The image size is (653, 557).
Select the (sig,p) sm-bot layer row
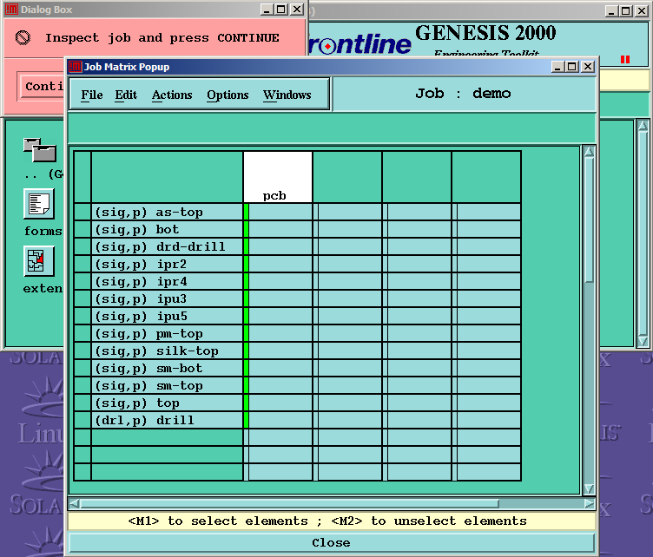(x=167, y=368)
